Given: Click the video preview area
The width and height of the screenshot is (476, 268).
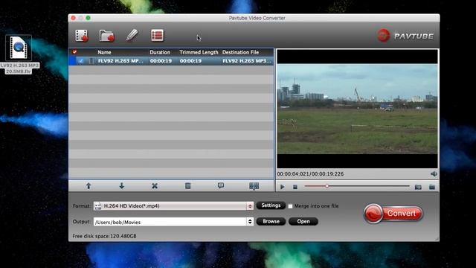Looking at the screenshot, I should pyautogui.click(x=357, y=109).
